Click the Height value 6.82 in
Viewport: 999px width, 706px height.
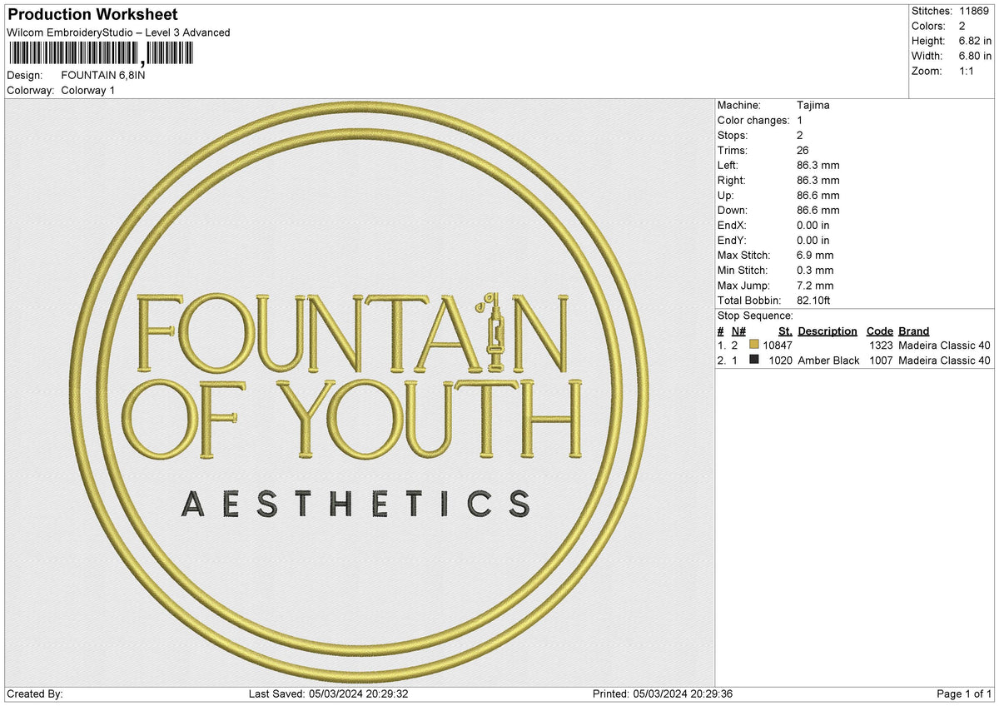click(976, 41)
